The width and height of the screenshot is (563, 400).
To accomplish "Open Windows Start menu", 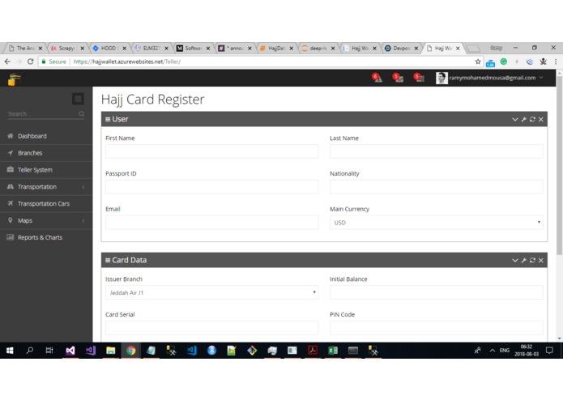I will (10, 351).
